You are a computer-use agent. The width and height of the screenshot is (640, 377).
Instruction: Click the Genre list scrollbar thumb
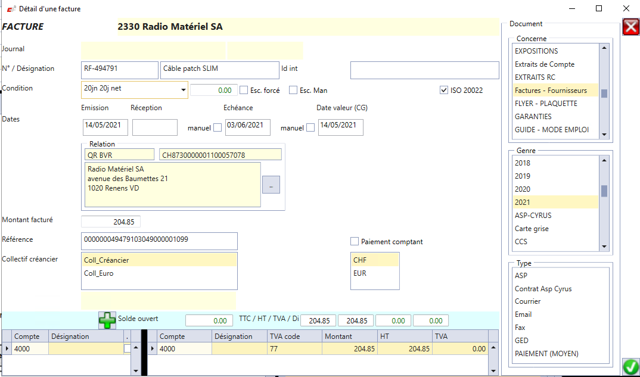[604, 191]
